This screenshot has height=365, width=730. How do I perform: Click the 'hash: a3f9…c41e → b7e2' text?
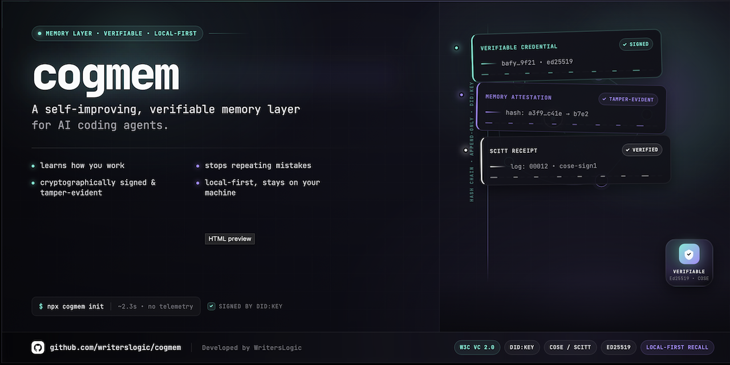coord(547,113)
